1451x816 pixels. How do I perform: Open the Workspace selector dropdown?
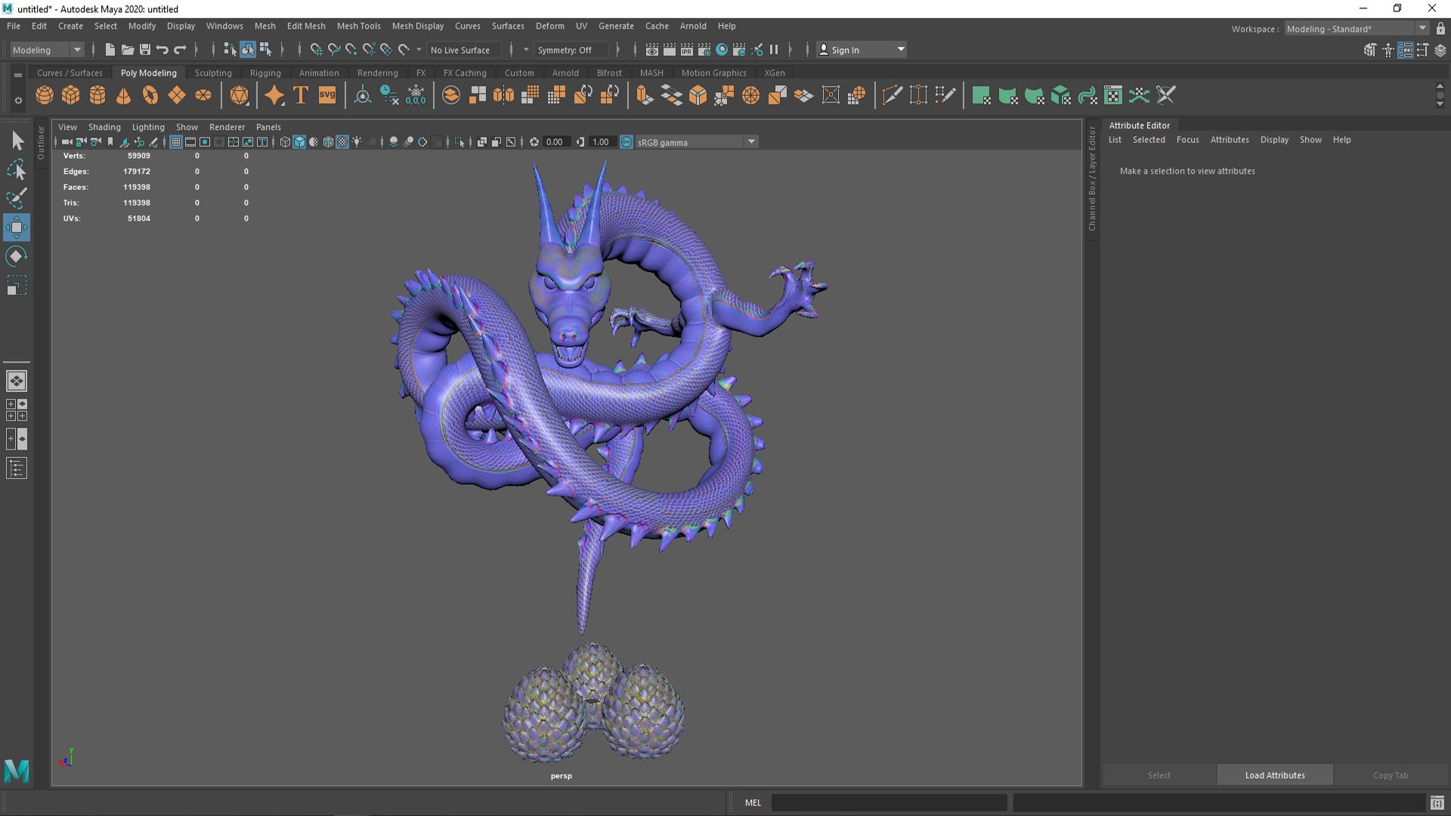coord(1357,29)
